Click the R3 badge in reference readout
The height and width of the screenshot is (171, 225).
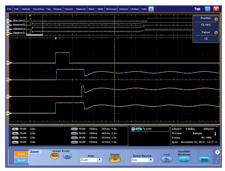[x=15, y=138]
